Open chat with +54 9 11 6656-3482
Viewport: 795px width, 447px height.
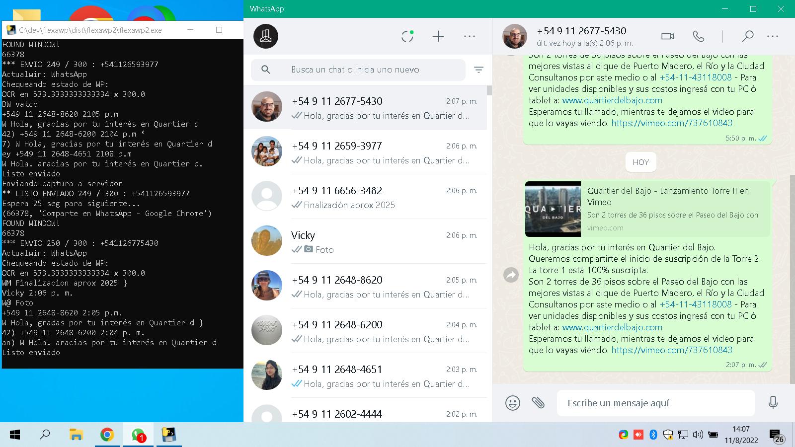coord(365,197)
